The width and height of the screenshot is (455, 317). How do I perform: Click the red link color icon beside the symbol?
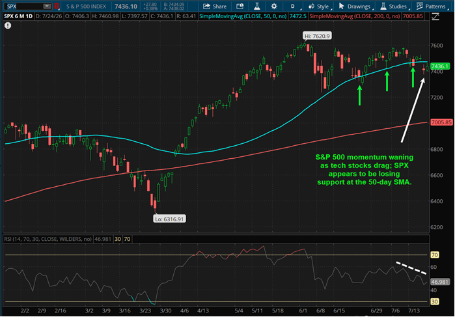(x=57, y=6)
